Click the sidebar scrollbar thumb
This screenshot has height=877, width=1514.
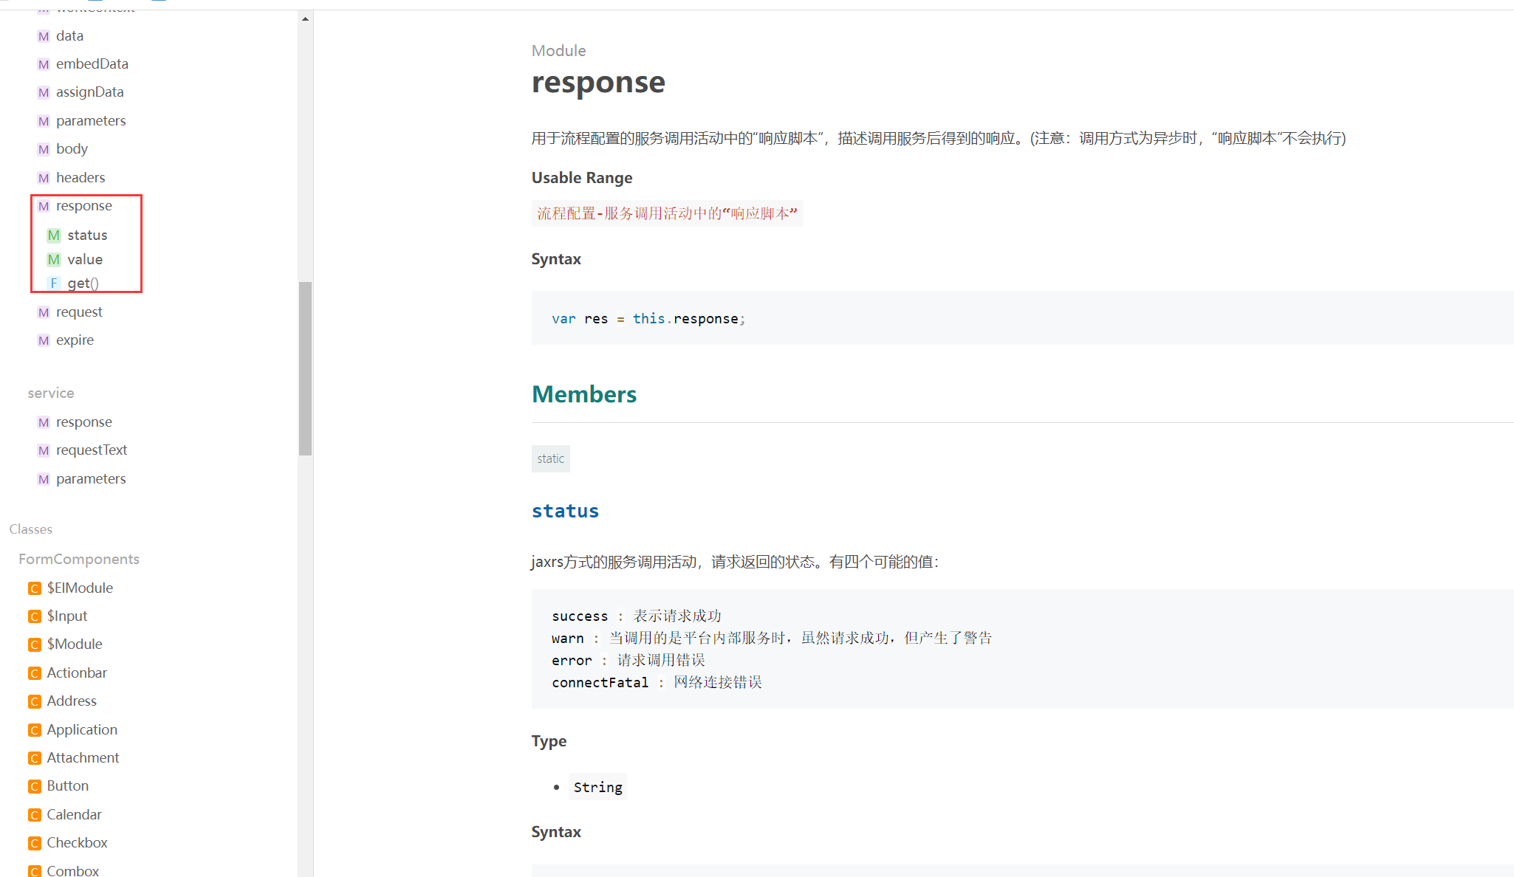coord(305,368)
